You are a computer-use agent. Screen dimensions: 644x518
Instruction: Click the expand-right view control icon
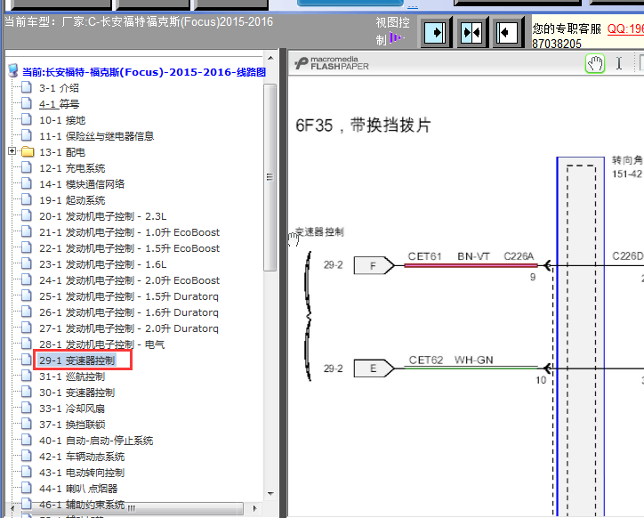coord(435,32)
